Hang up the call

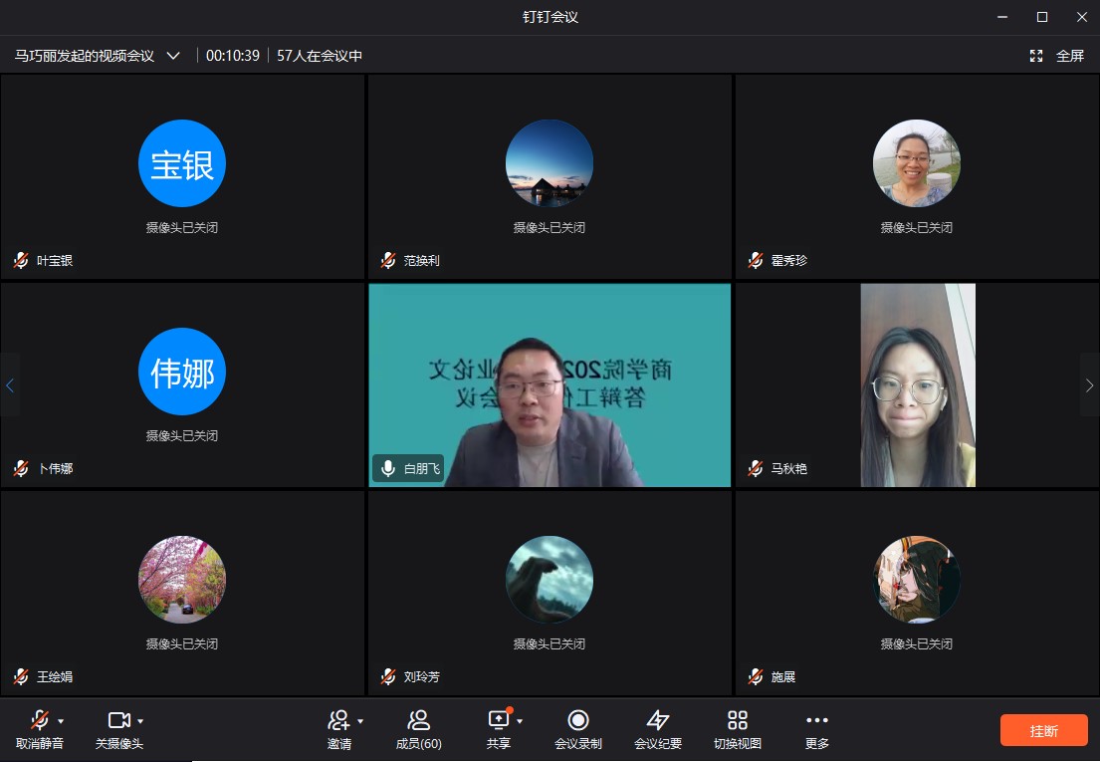pyautogui.click(x=1043, y=730)
